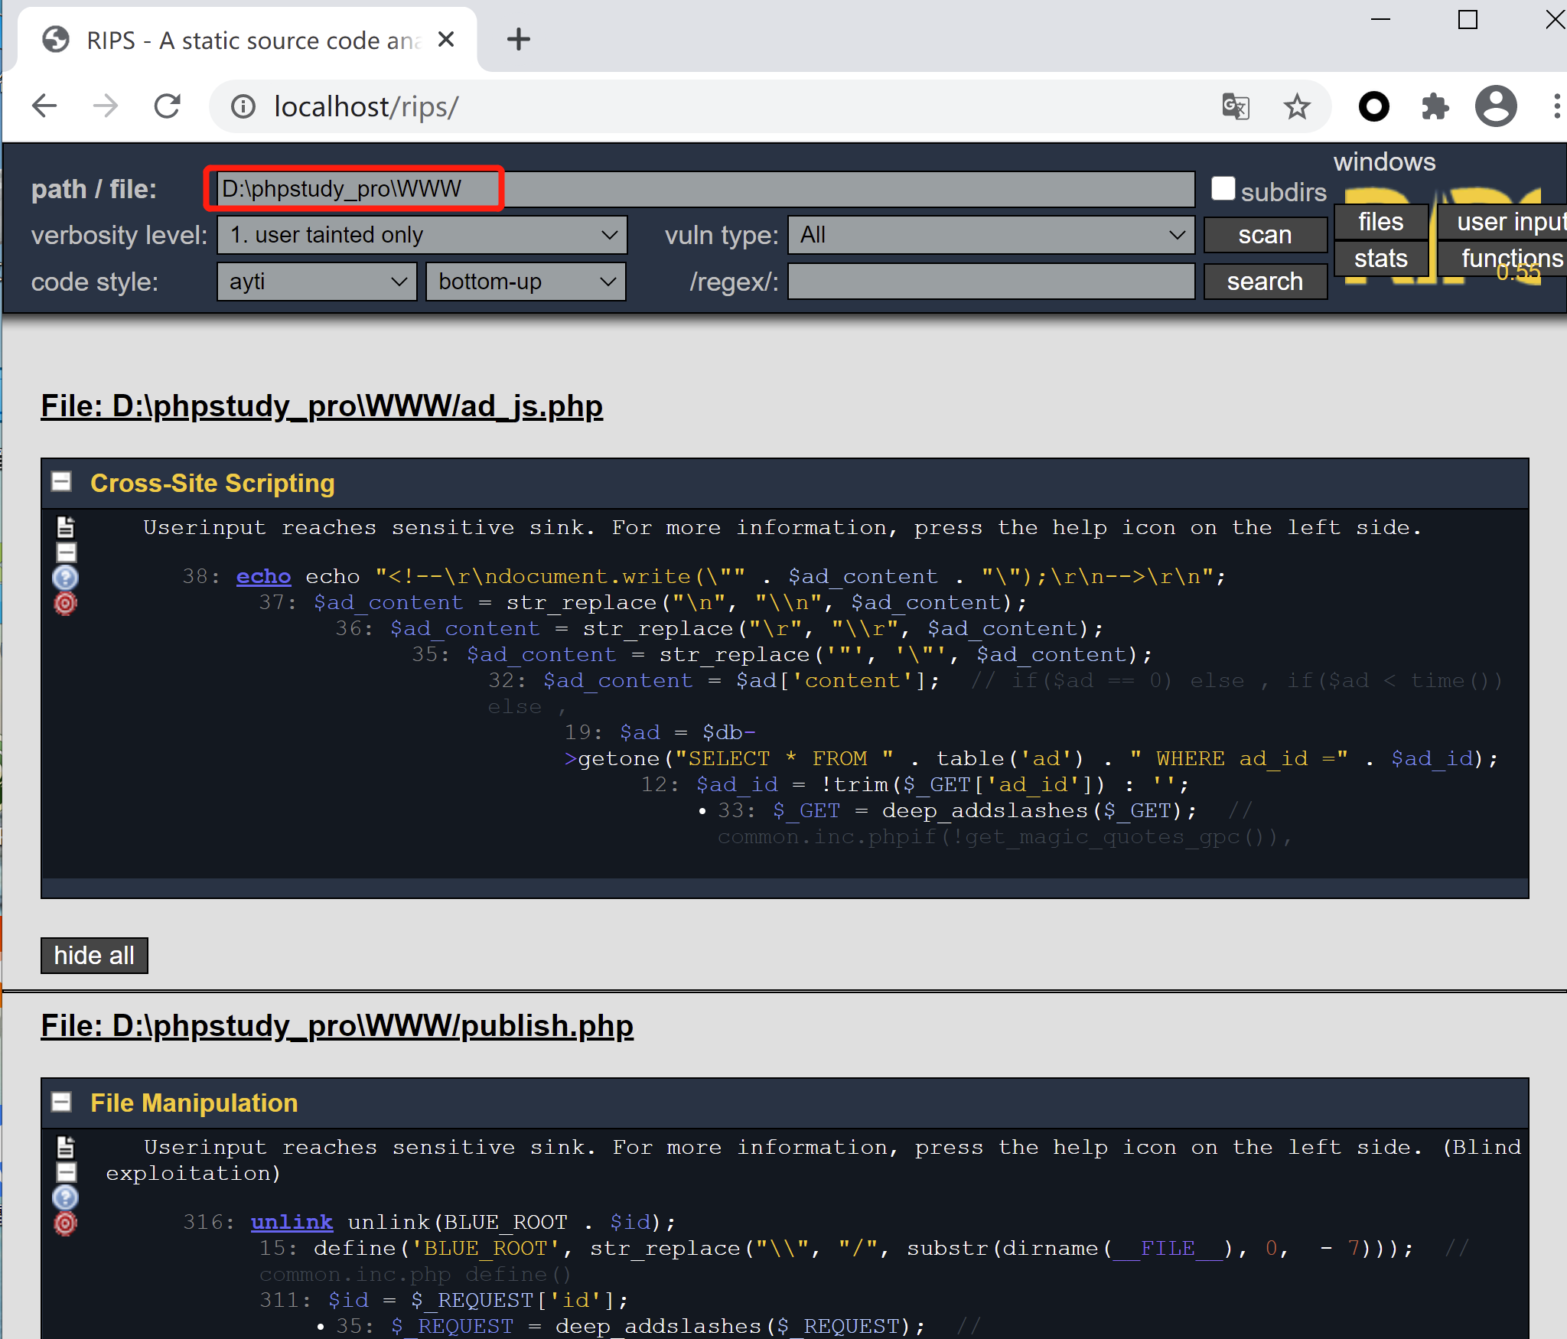Review code of the ad_js.php finding
Screen dimensions: 1567x1339
coord(66,526)
